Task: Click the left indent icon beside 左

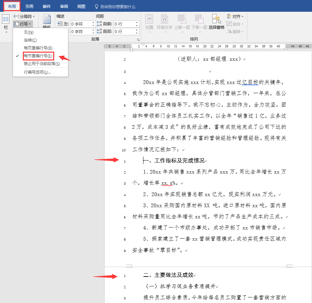Action: [60, 24]
